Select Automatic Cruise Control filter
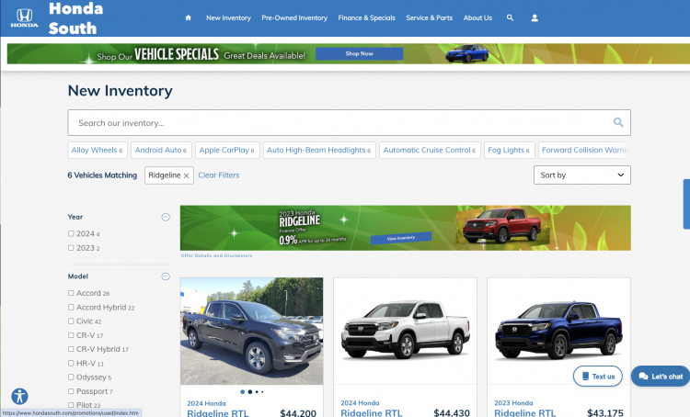690x417 pixels. pyautogui.click(x=430, y=151)
